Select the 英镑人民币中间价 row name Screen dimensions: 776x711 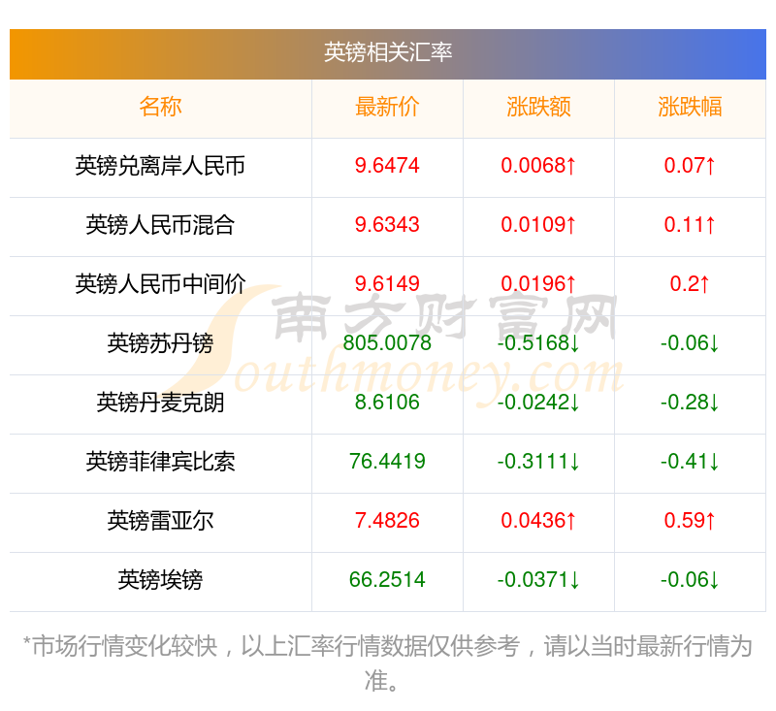[160, 284]
